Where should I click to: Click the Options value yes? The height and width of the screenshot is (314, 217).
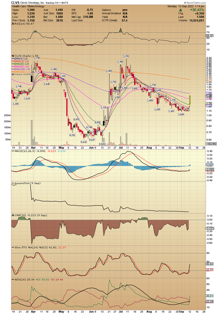click(x=125, y=10)
